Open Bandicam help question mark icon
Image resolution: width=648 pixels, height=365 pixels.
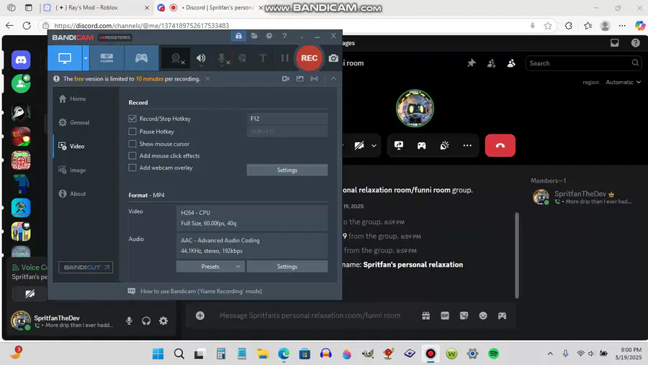coord(284,36)
